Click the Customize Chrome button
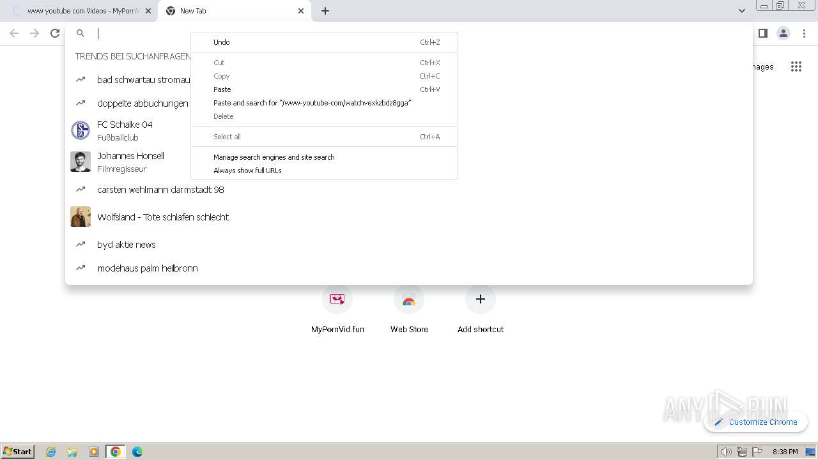Viewport: 818px width, 460px height. (756, 422)
